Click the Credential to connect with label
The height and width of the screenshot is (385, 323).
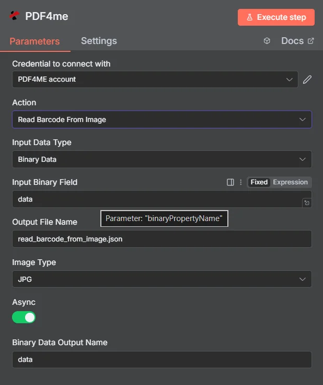click(x=61, y=64)
